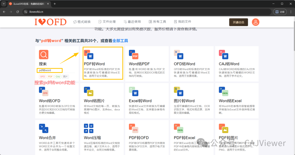Click the 开通会员 button
This screenshot has width=295, height=155.
pyautogui.click(x=238, y=22)
